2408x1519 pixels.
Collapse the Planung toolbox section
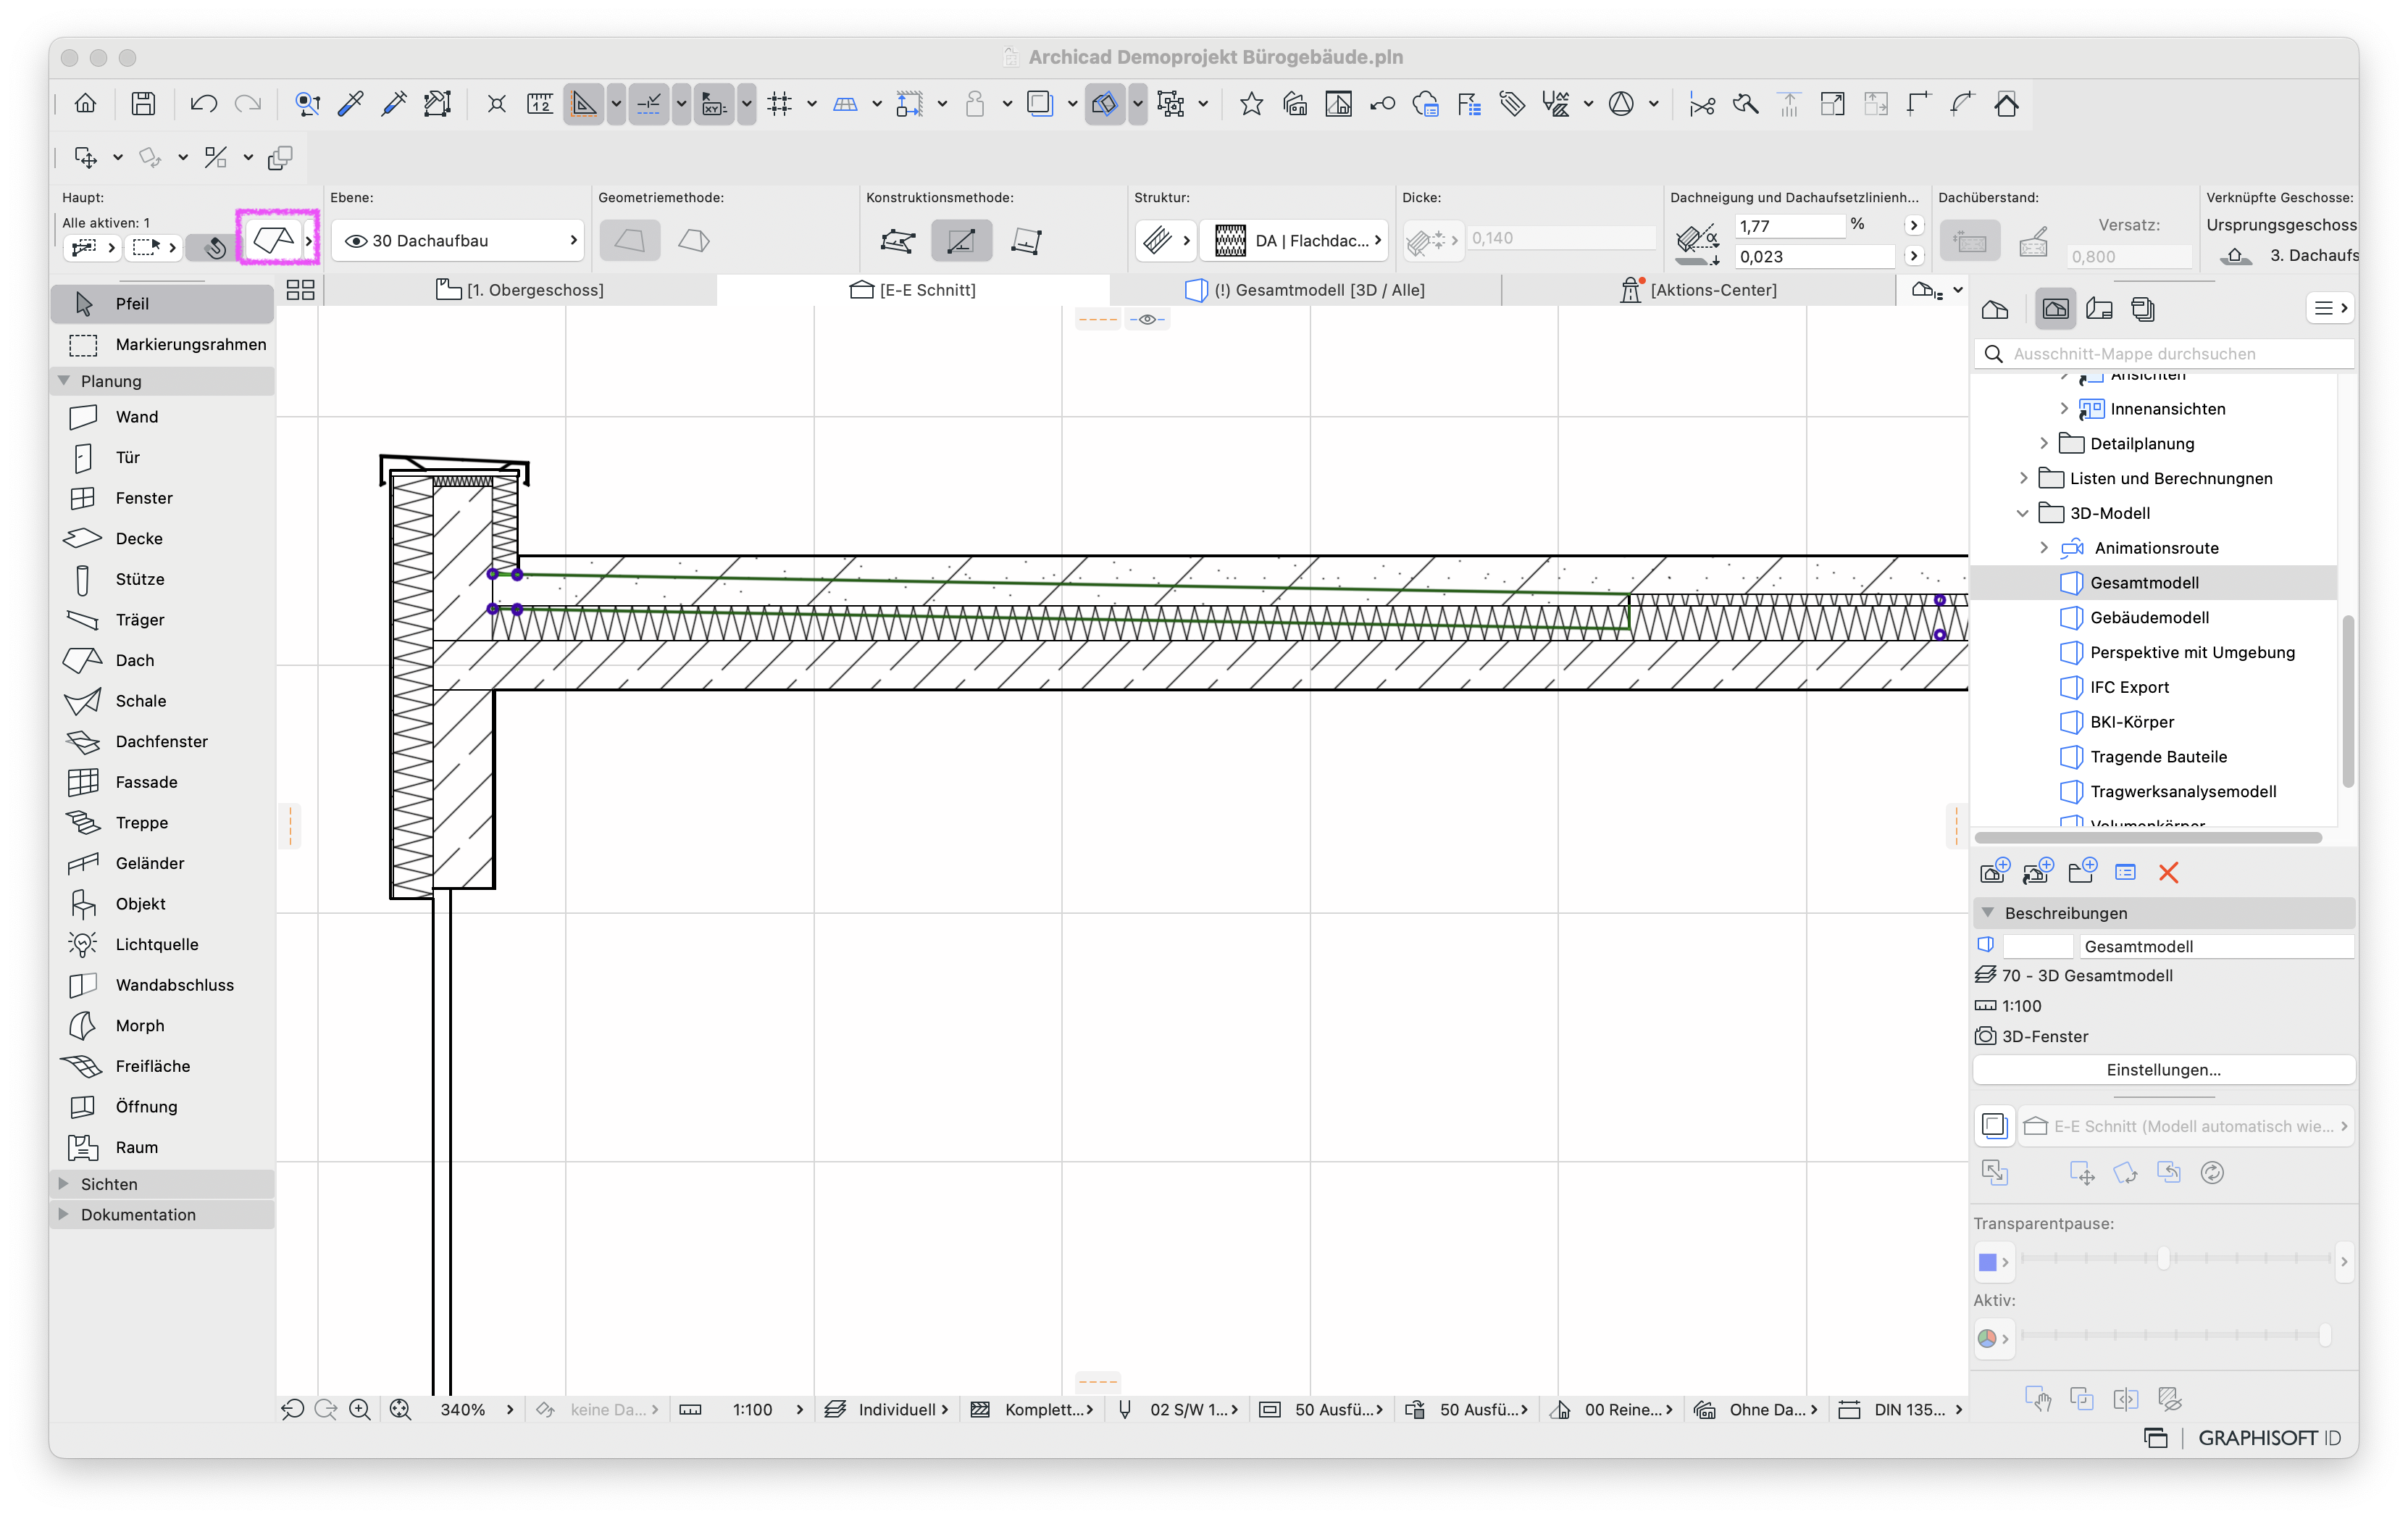tap(64, 381)
